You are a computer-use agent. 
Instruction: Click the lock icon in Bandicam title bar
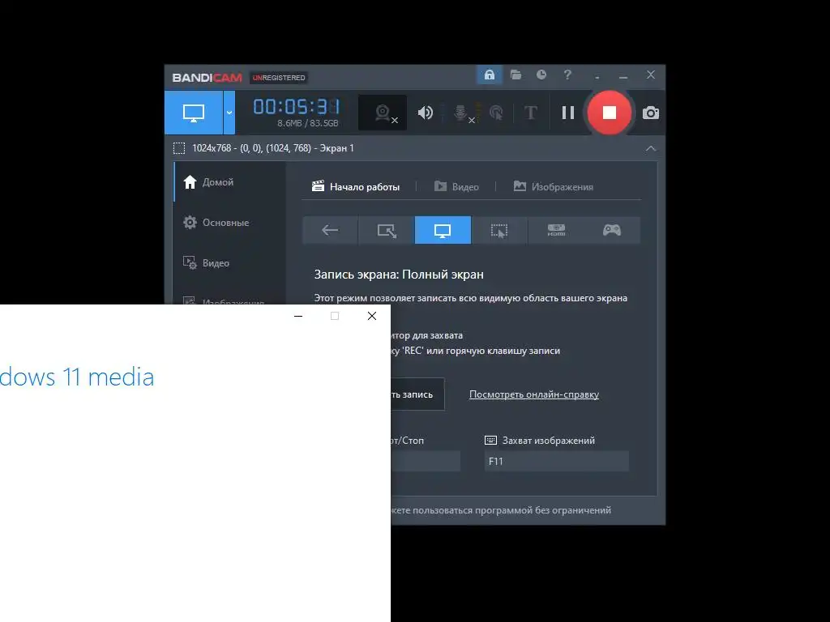pos(489,75)
